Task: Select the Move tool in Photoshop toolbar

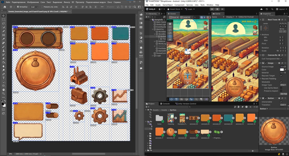Action: pyautogui.click(x=3, y=16)
